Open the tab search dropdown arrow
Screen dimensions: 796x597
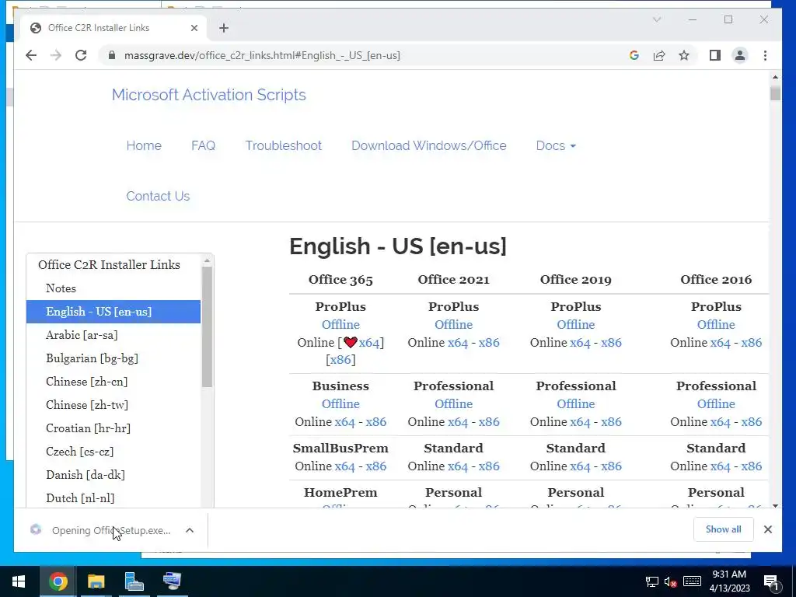click(x=656, y=19)
